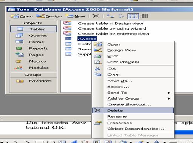Click the table icon beside Awards
Screen dimensions: 193x143
(68, 39)
